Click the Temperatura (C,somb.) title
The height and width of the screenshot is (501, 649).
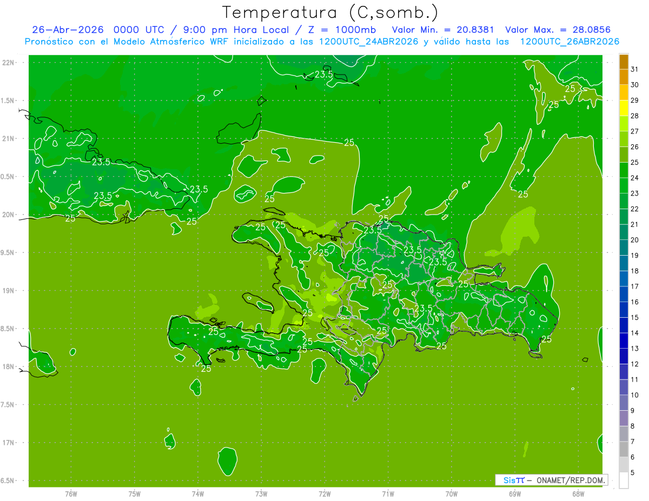[330, 12]
